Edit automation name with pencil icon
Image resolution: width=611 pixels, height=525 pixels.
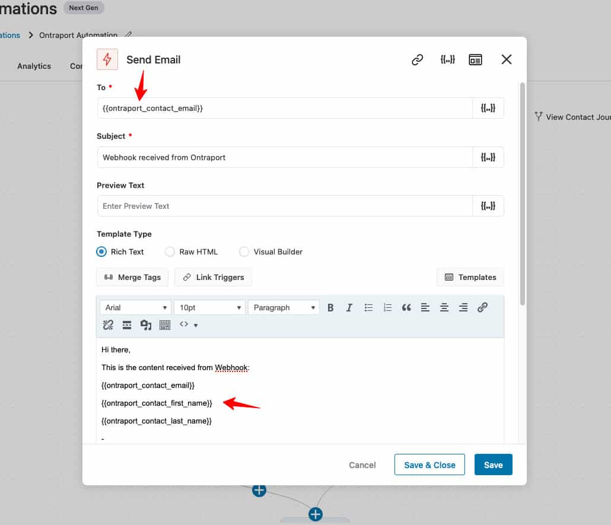click(128, 34)
